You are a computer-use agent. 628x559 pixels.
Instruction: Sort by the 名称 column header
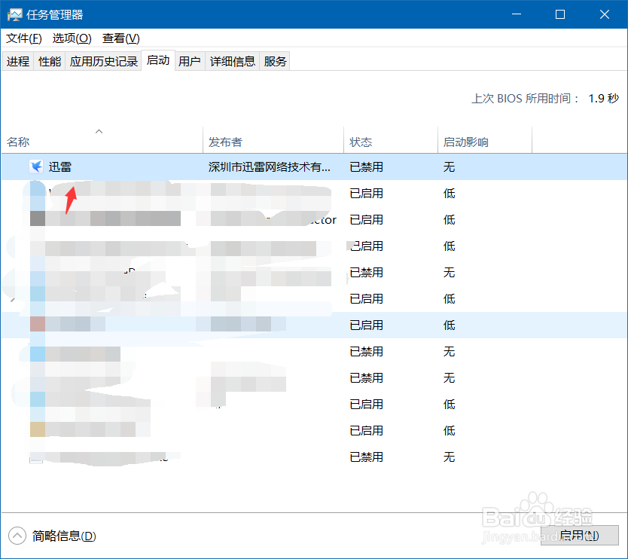(102, 140)
